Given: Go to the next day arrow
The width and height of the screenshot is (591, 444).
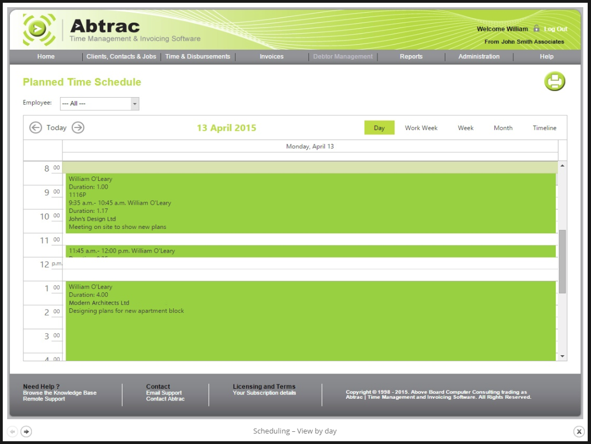Looking at the screenshot, I should [78, 127].
